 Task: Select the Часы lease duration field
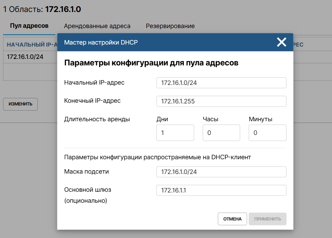221,133
